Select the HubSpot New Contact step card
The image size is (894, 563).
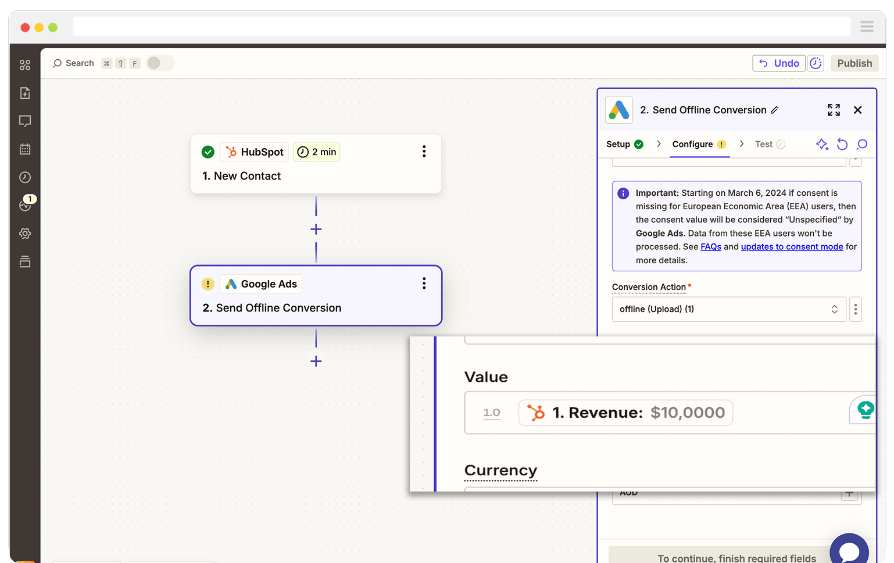316,164
